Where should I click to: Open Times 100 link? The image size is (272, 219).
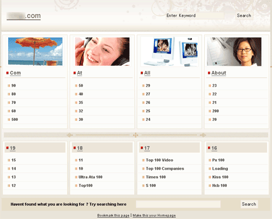[x=156, y=177]
